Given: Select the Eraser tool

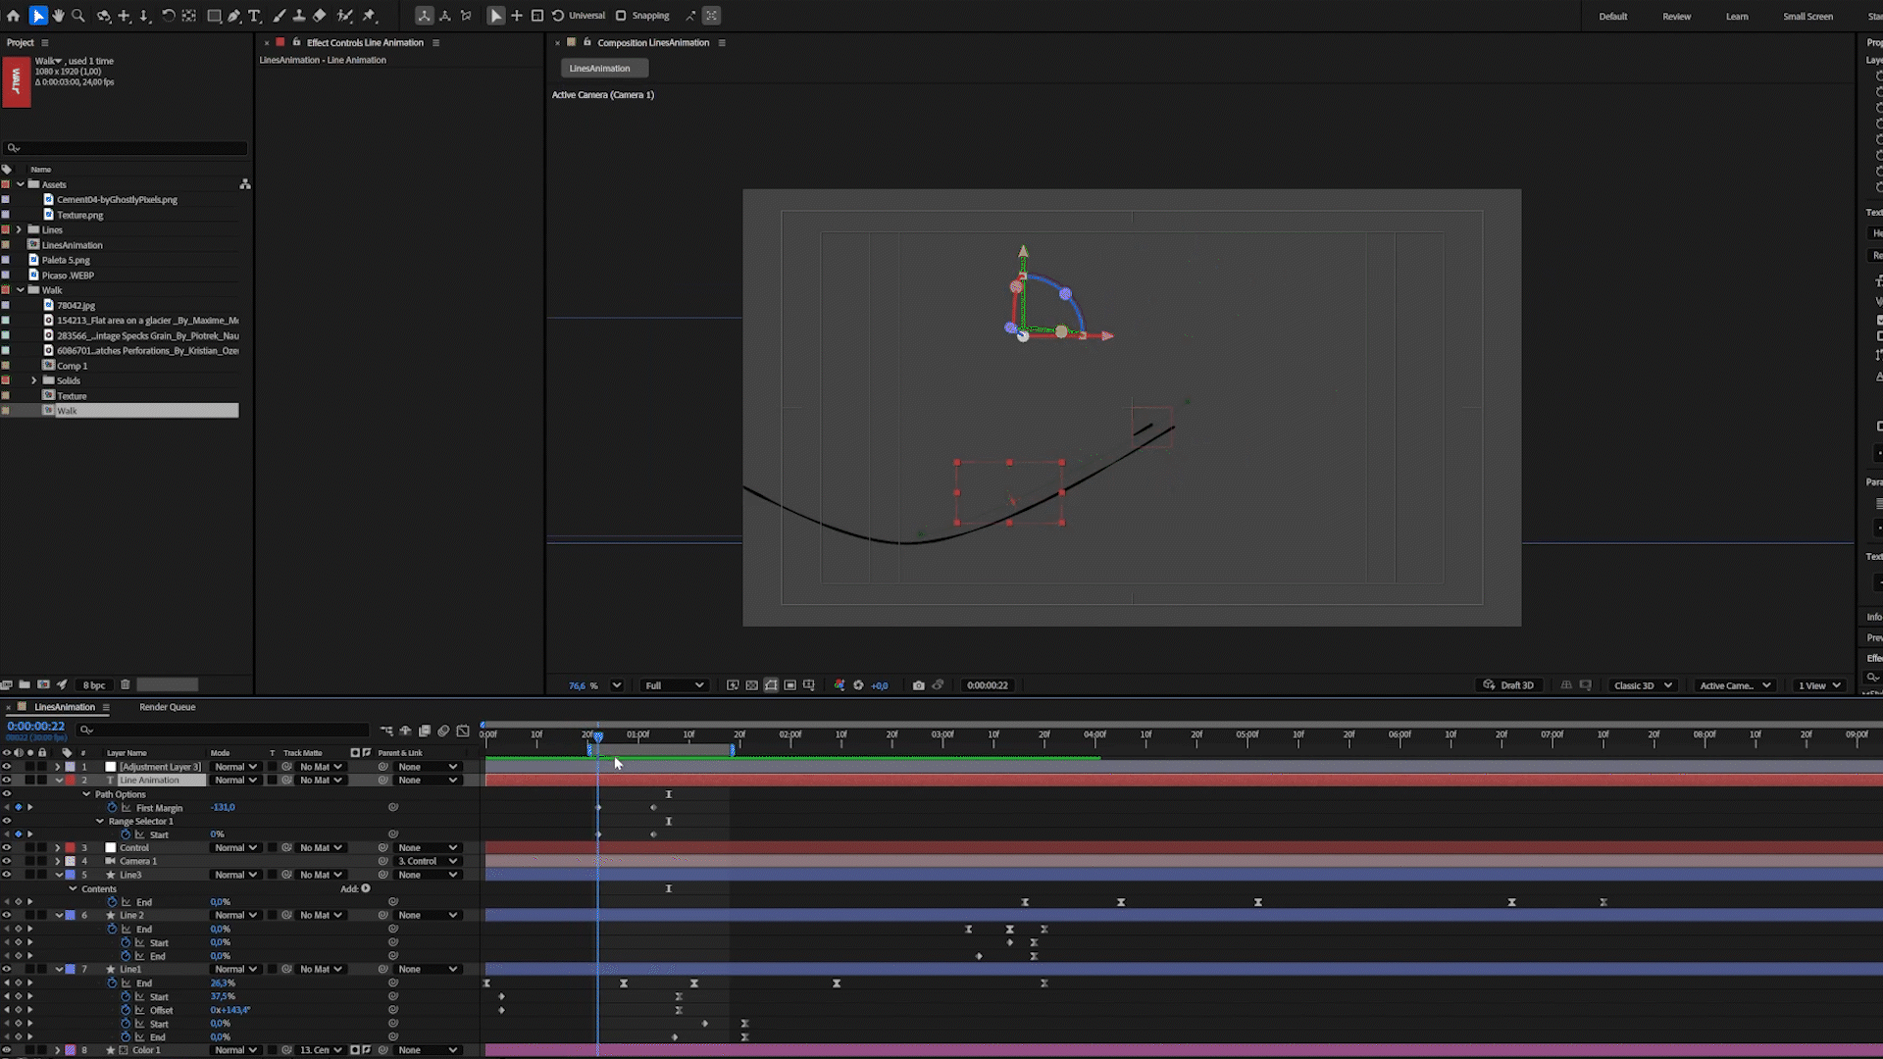Looking at the screenshot, I should [x=320, y=16].
